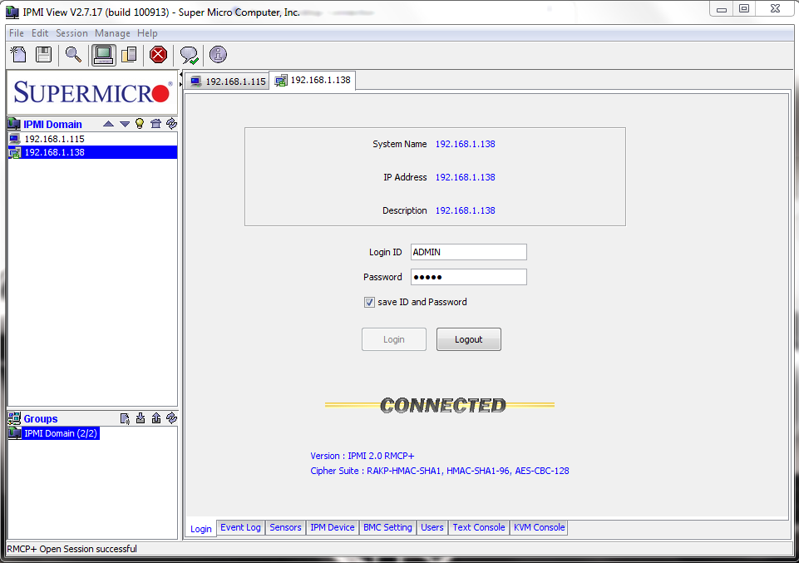This screenshot has height=563, width=799.
Task: Click the down triangle in IPMI Domain header
Action: click(125, 124)
